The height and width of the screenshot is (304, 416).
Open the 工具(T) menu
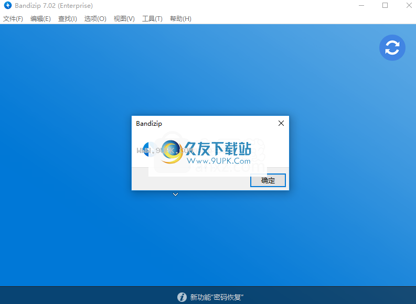152,19
